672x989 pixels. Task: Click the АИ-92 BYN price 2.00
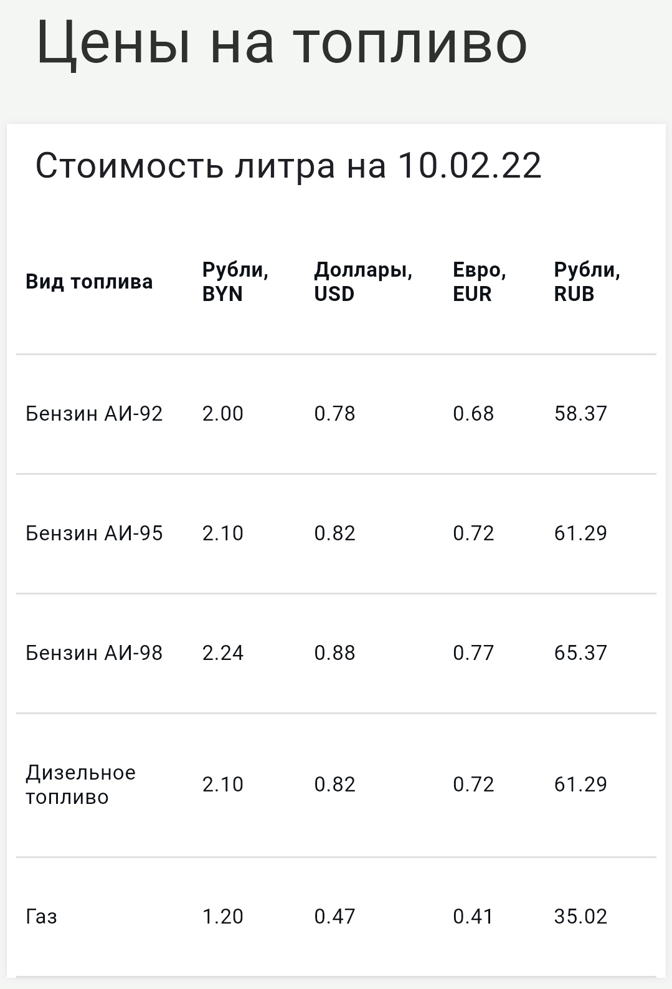[x=223, y=414]
